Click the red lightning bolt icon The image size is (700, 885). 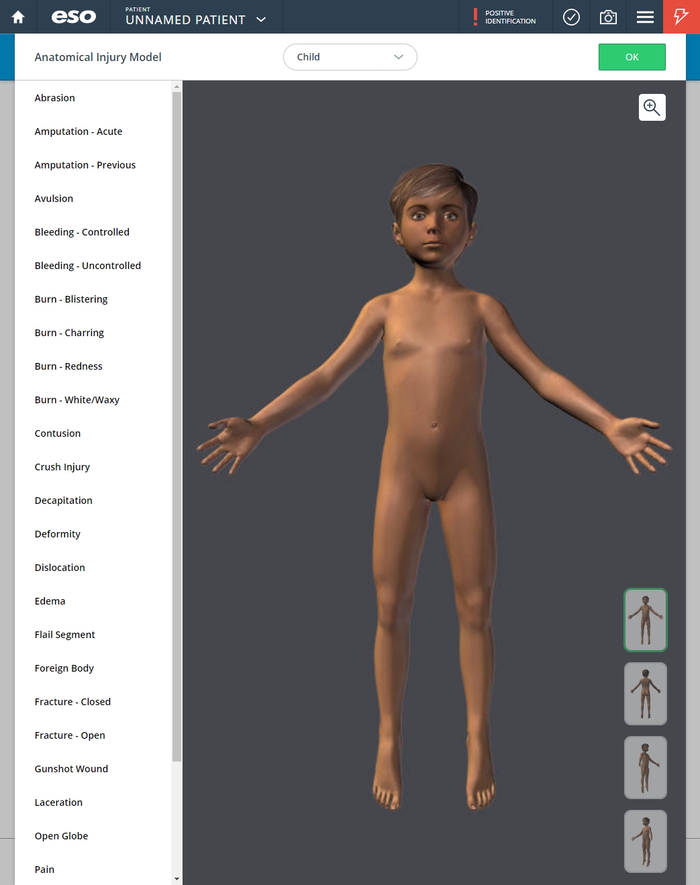(x=681, y=17)
